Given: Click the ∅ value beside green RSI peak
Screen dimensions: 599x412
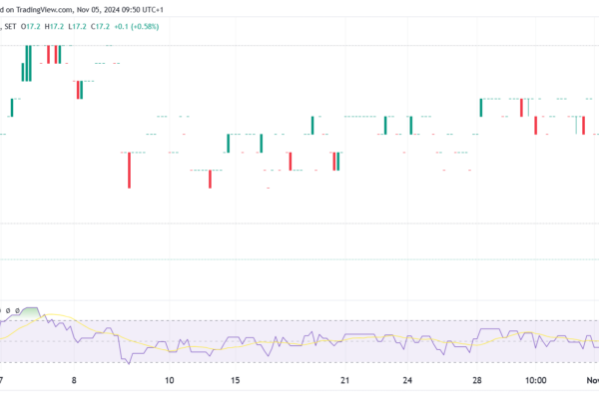Looking at the screenshot, I should click(x=17, y=311).
